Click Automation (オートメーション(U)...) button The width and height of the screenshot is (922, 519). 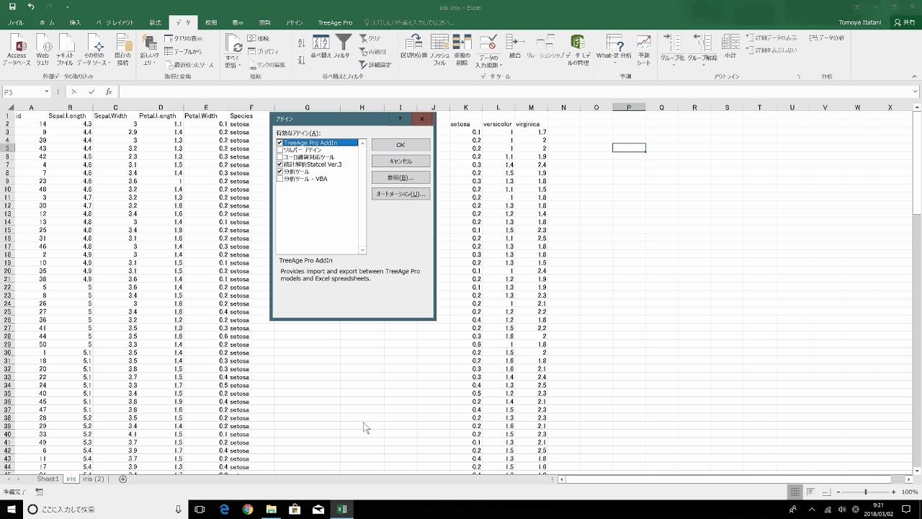tap(400, 194)
